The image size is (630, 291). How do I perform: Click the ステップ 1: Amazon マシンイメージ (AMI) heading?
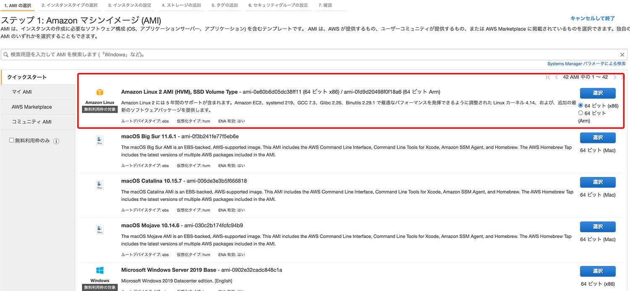pos(81,20)
